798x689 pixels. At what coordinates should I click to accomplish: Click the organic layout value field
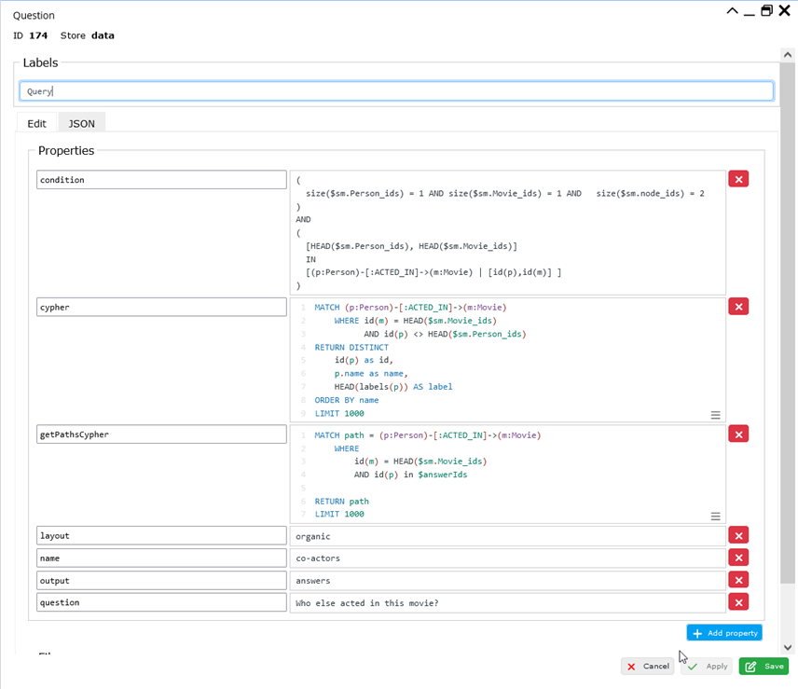pos(507,536)
